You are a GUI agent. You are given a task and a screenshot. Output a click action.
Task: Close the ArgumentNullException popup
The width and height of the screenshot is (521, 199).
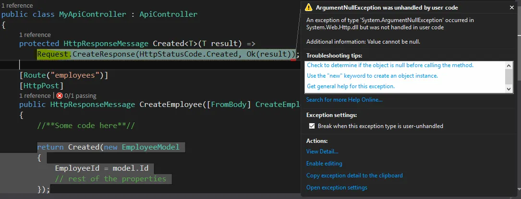click(512, 7)
